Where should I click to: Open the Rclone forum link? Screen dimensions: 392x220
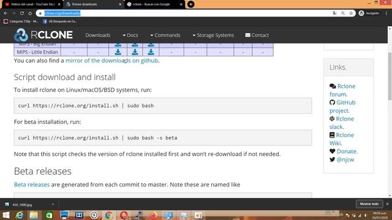coord(342,90)
